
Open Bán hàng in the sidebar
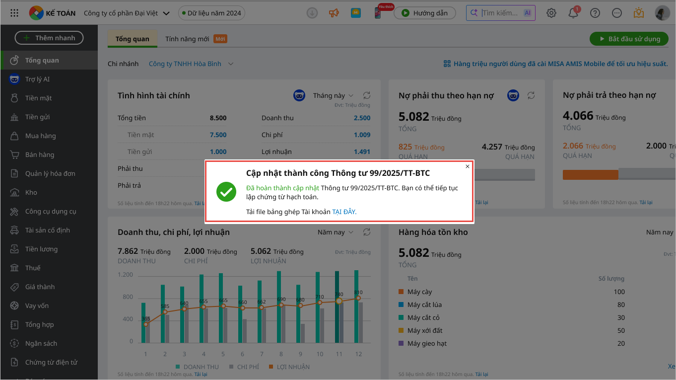[40, 154]
